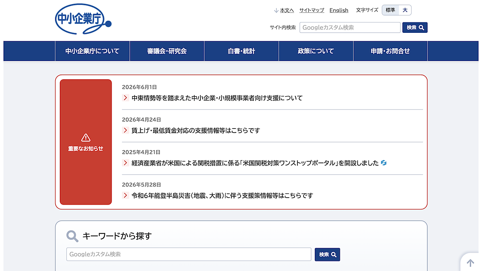Click the キーワードから探す heading text

[117, 236]
